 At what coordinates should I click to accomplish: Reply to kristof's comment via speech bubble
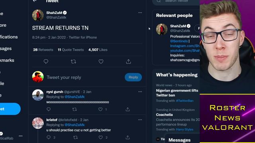(x=49, y=137)
